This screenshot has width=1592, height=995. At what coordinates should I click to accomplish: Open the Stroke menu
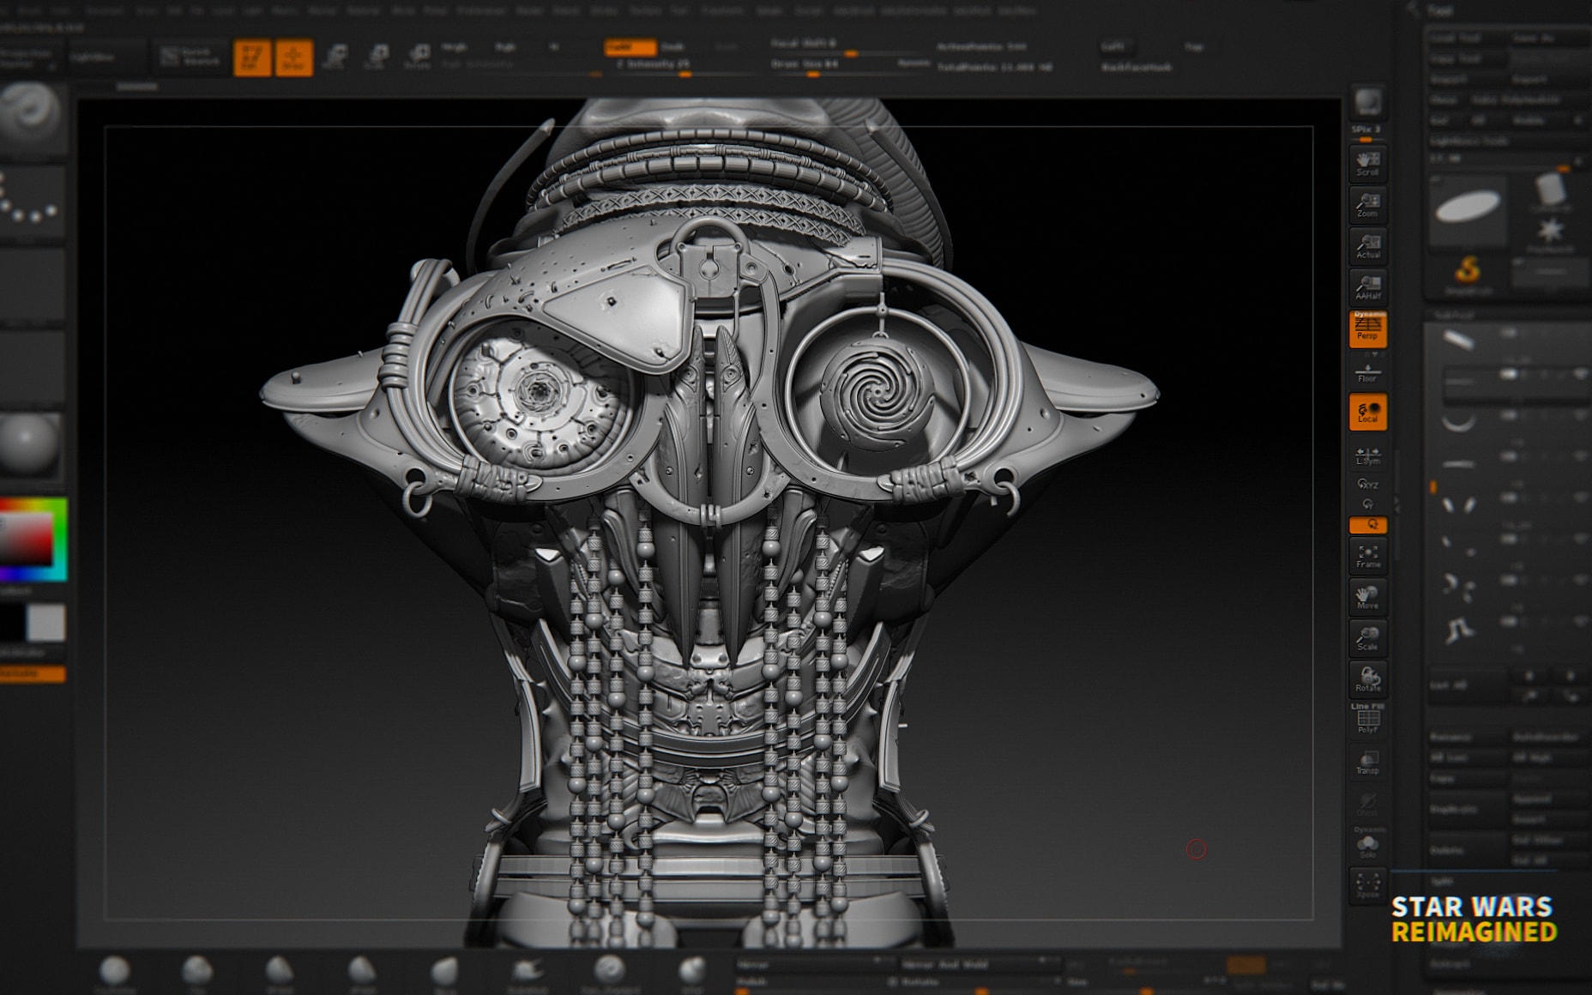click(605, 11)
